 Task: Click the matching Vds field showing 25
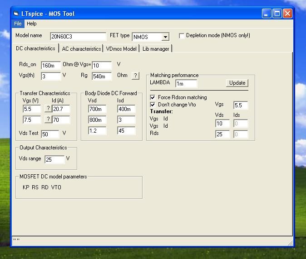click(222, 134)
